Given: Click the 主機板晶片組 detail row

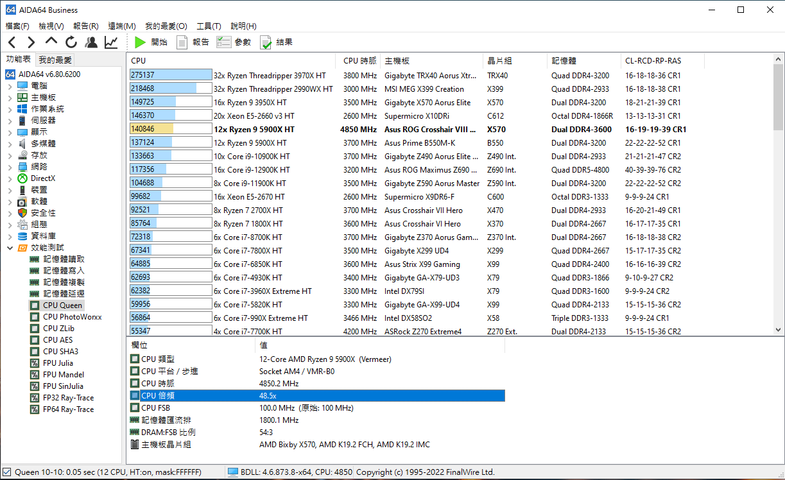Looking at the screenshot, I should pyautogui.click(x=317, y=444).
